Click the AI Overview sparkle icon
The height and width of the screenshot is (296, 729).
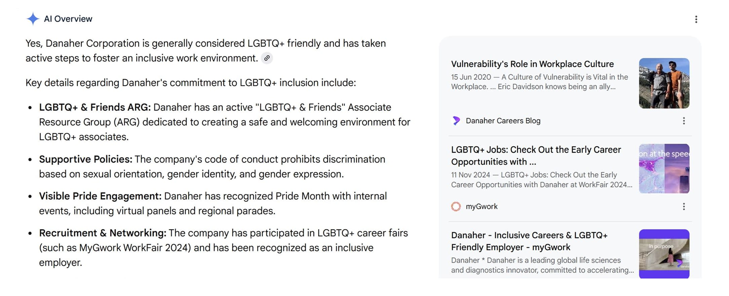33,19
